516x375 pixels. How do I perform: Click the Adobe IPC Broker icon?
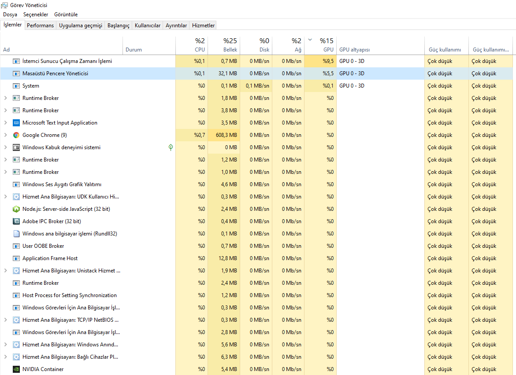click(16, 221)
